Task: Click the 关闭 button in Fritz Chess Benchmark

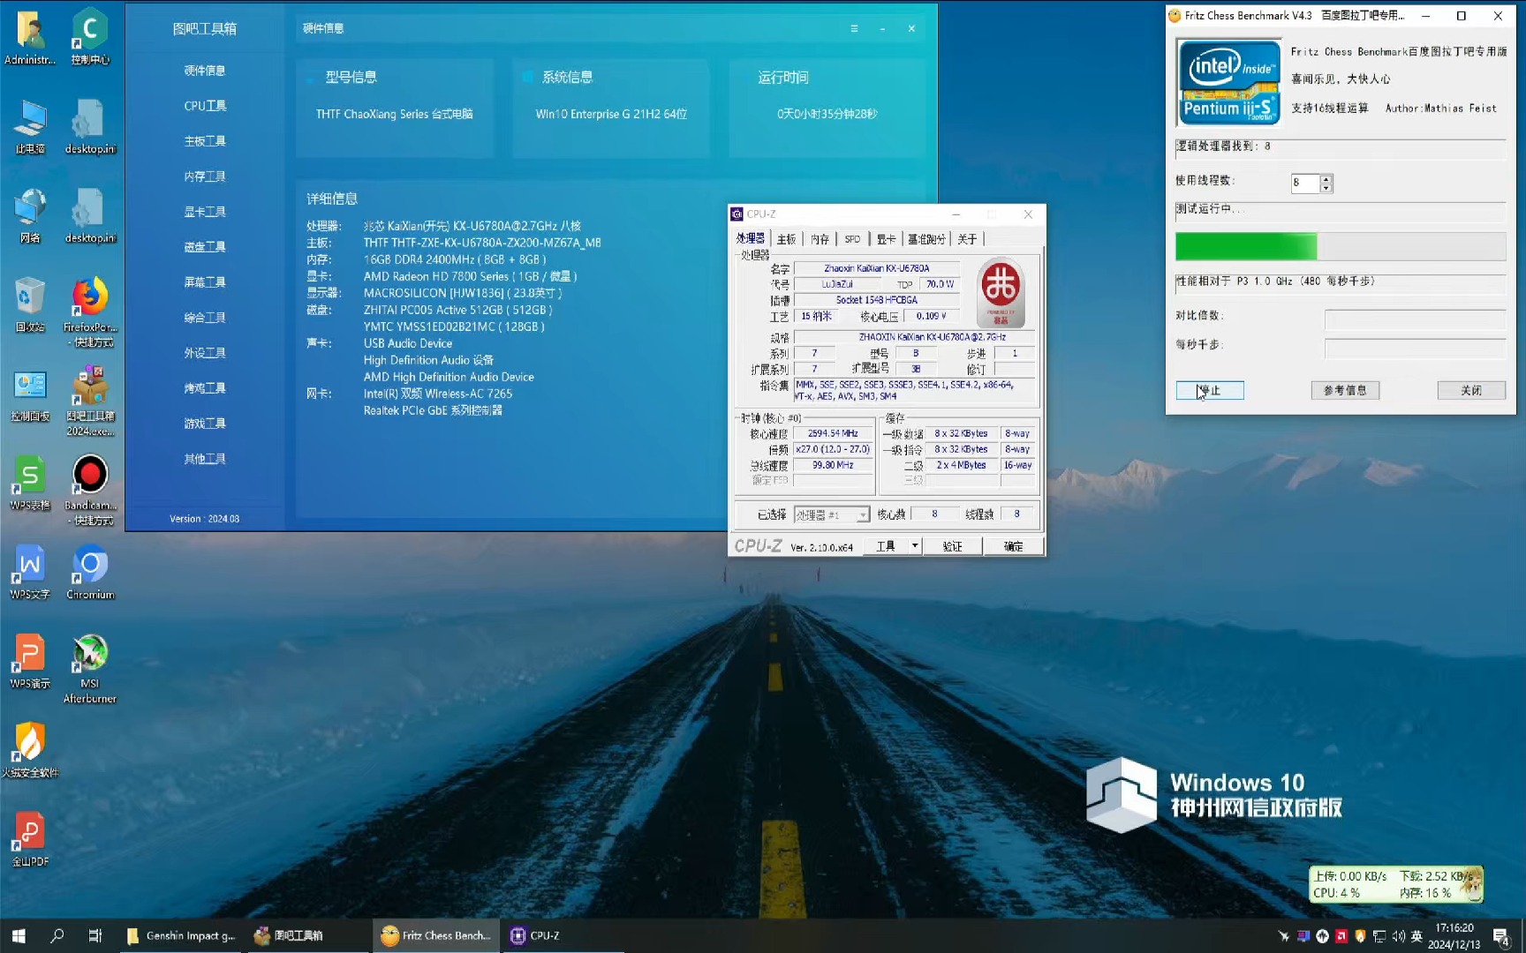Action: pos(1471,390)
